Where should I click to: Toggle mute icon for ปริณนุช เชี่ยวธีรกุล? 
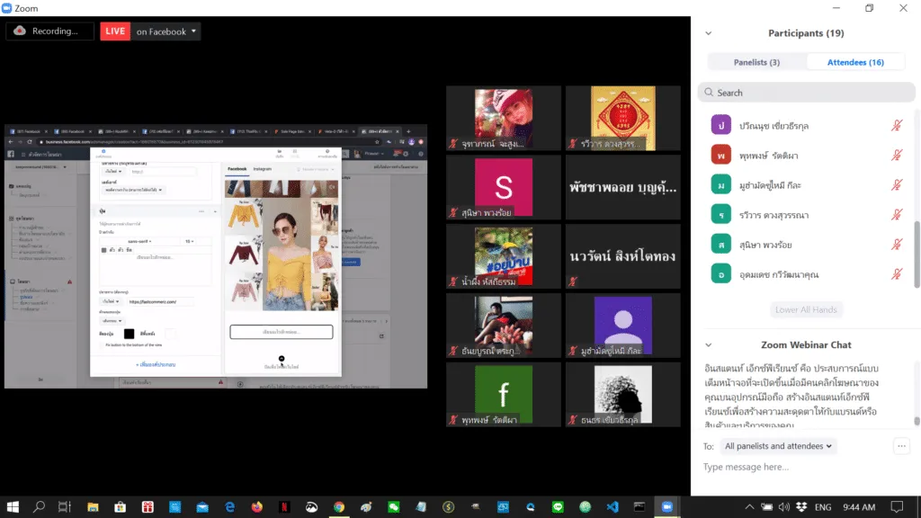(x=897, y=126)
